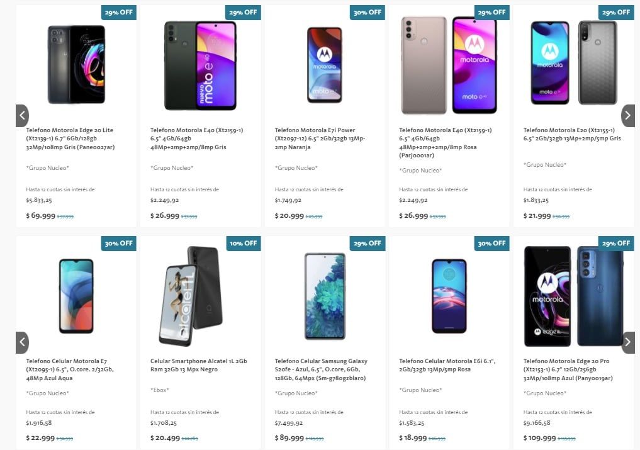Advance the bottom row with its right arrow
The height and width of the screenshot is (450, 640).
pos(627,342)
